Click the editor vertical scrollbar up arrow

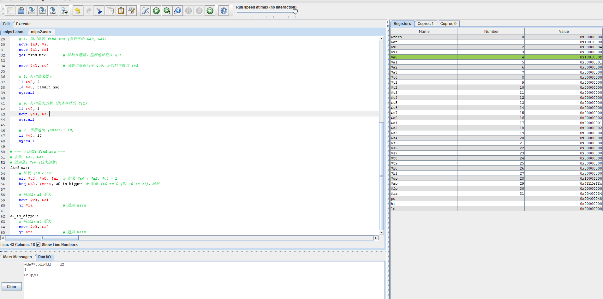tap(381, 39)
